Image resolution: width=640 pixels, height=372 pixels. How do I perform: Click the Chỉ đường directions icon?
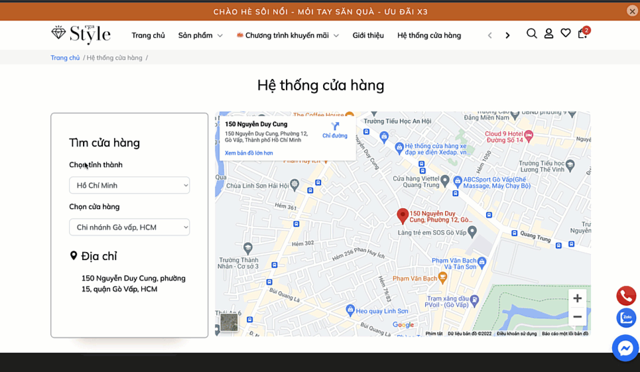pyautogui.click(x=335, y=130)
